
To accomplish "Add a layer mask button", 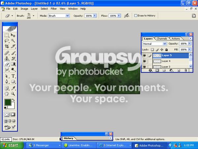I will (x=157, y=70).
